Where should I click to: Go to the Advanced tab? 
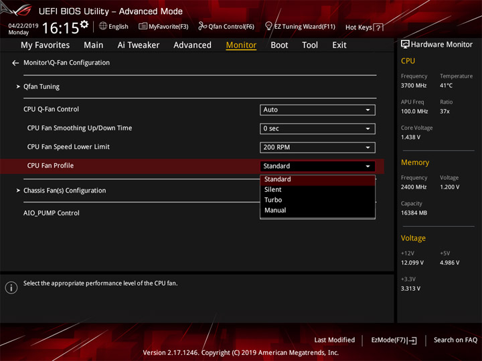[x=192, y=45]
